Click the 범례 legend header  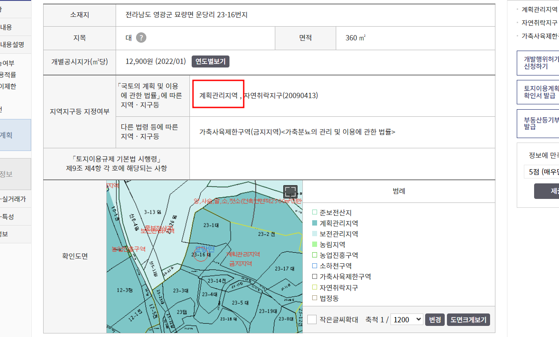(399, 191)
